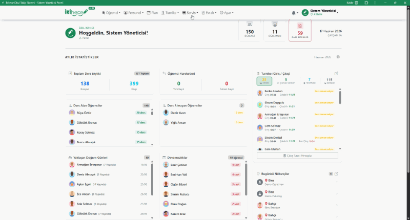Select the 23 Derste tab in Turnike
The width and height of the screenshot is (410, 220).
point(264,81)
